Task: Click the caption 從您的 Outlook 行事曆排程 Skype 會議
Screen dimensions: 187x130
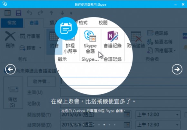Action: 93,111
